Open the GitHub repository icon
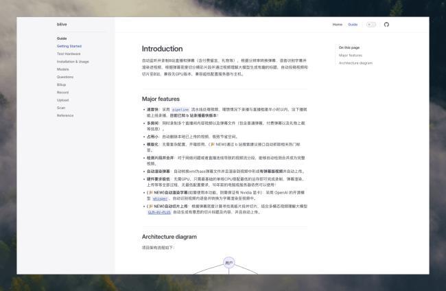446x291 pixels. tap(386, 25)
